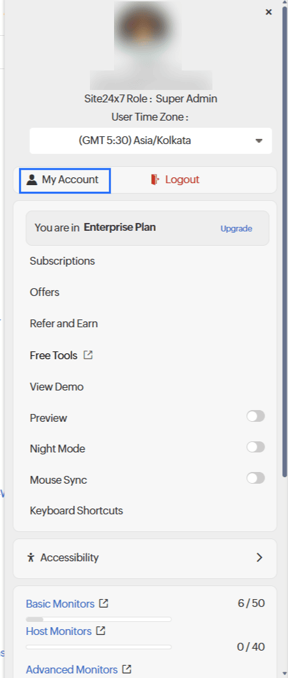Toggle Mouse Sync on
Image resolution: width=288 pixels, height=678 pixels.
coord(255,479)
